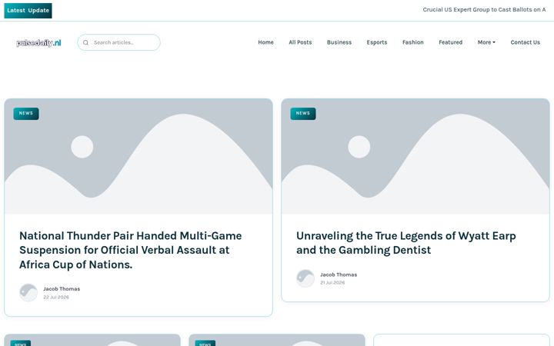Open the Fashion category
Viewport: 554px width, 346px height.
[412, 42]
